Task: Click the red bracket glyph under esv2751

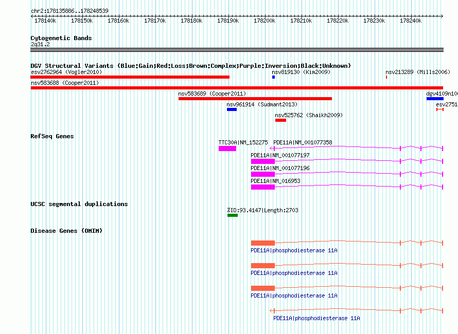Action: tap(440, 109)
